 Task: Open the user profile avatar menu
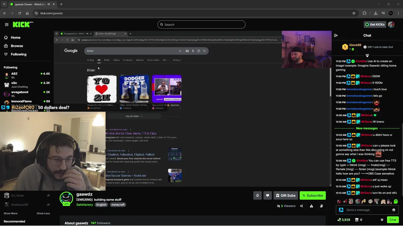tap(391, 24)
